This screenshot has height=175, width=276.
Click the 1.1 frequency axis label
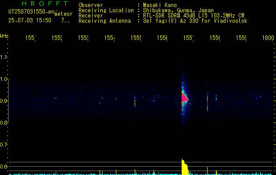coord(4,57)
